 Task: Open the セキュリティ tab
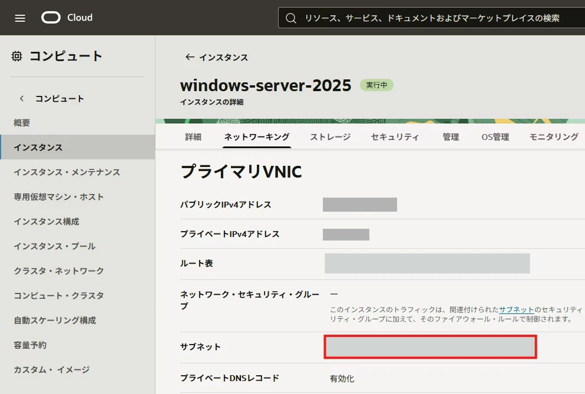(395, 137)
